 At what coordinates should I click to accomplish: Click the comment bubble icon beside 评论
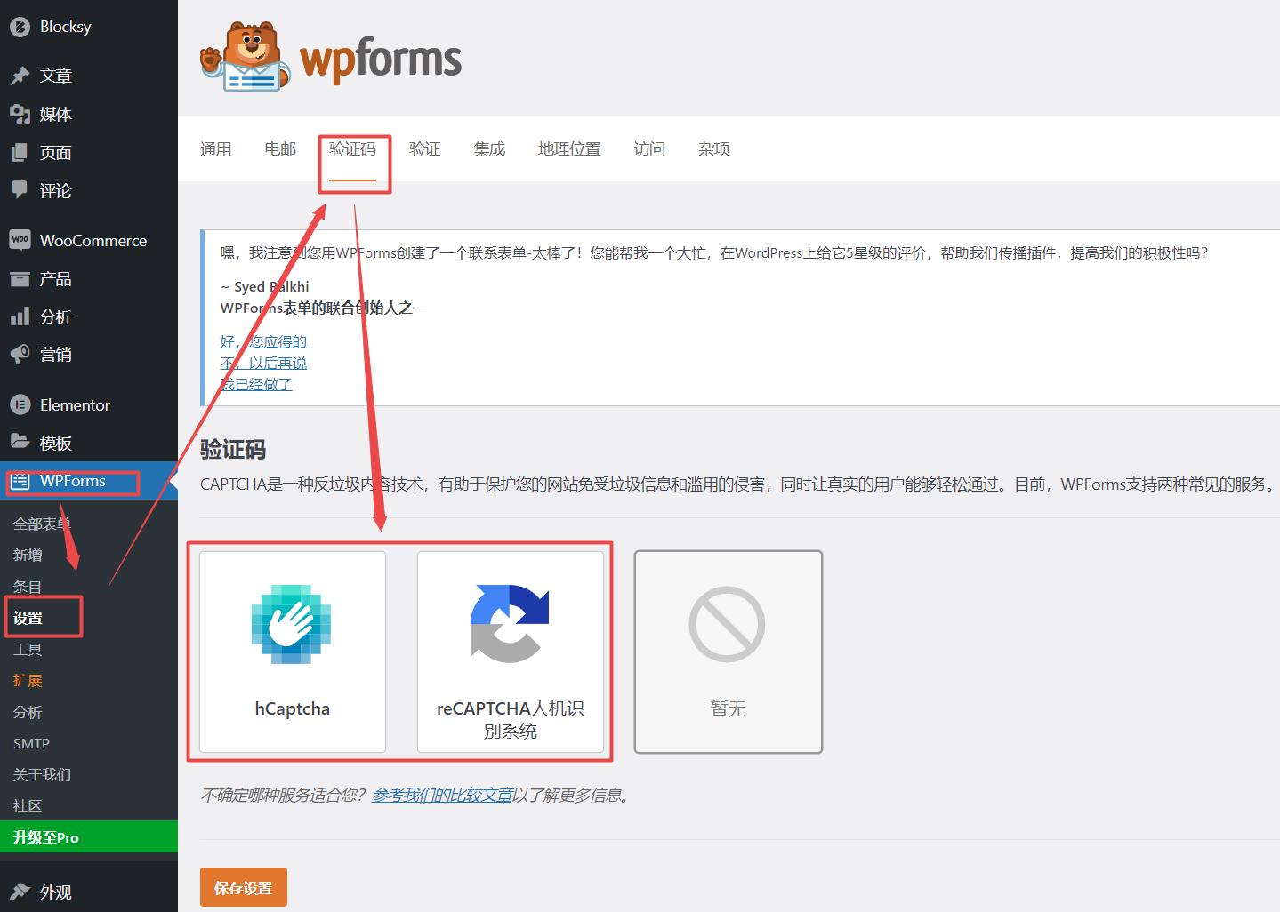tap(20, 190)
